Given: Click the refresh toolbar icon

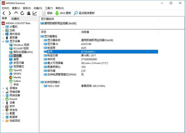Looking at the screenshot, I should (22, 13).
